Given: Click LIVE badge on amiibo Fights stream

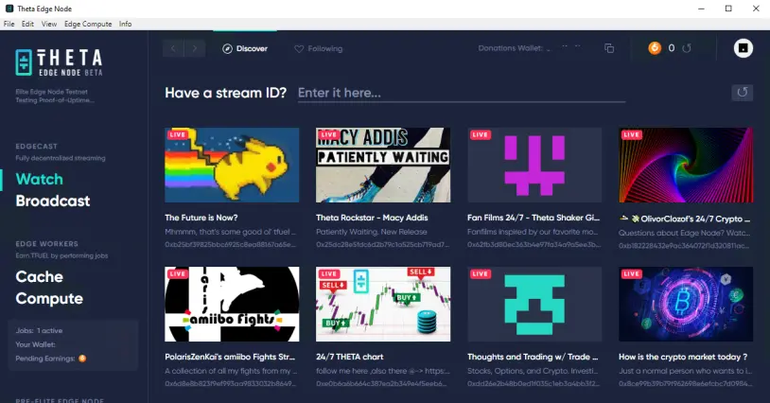Looking at the screenshot, I should [177, 274].
